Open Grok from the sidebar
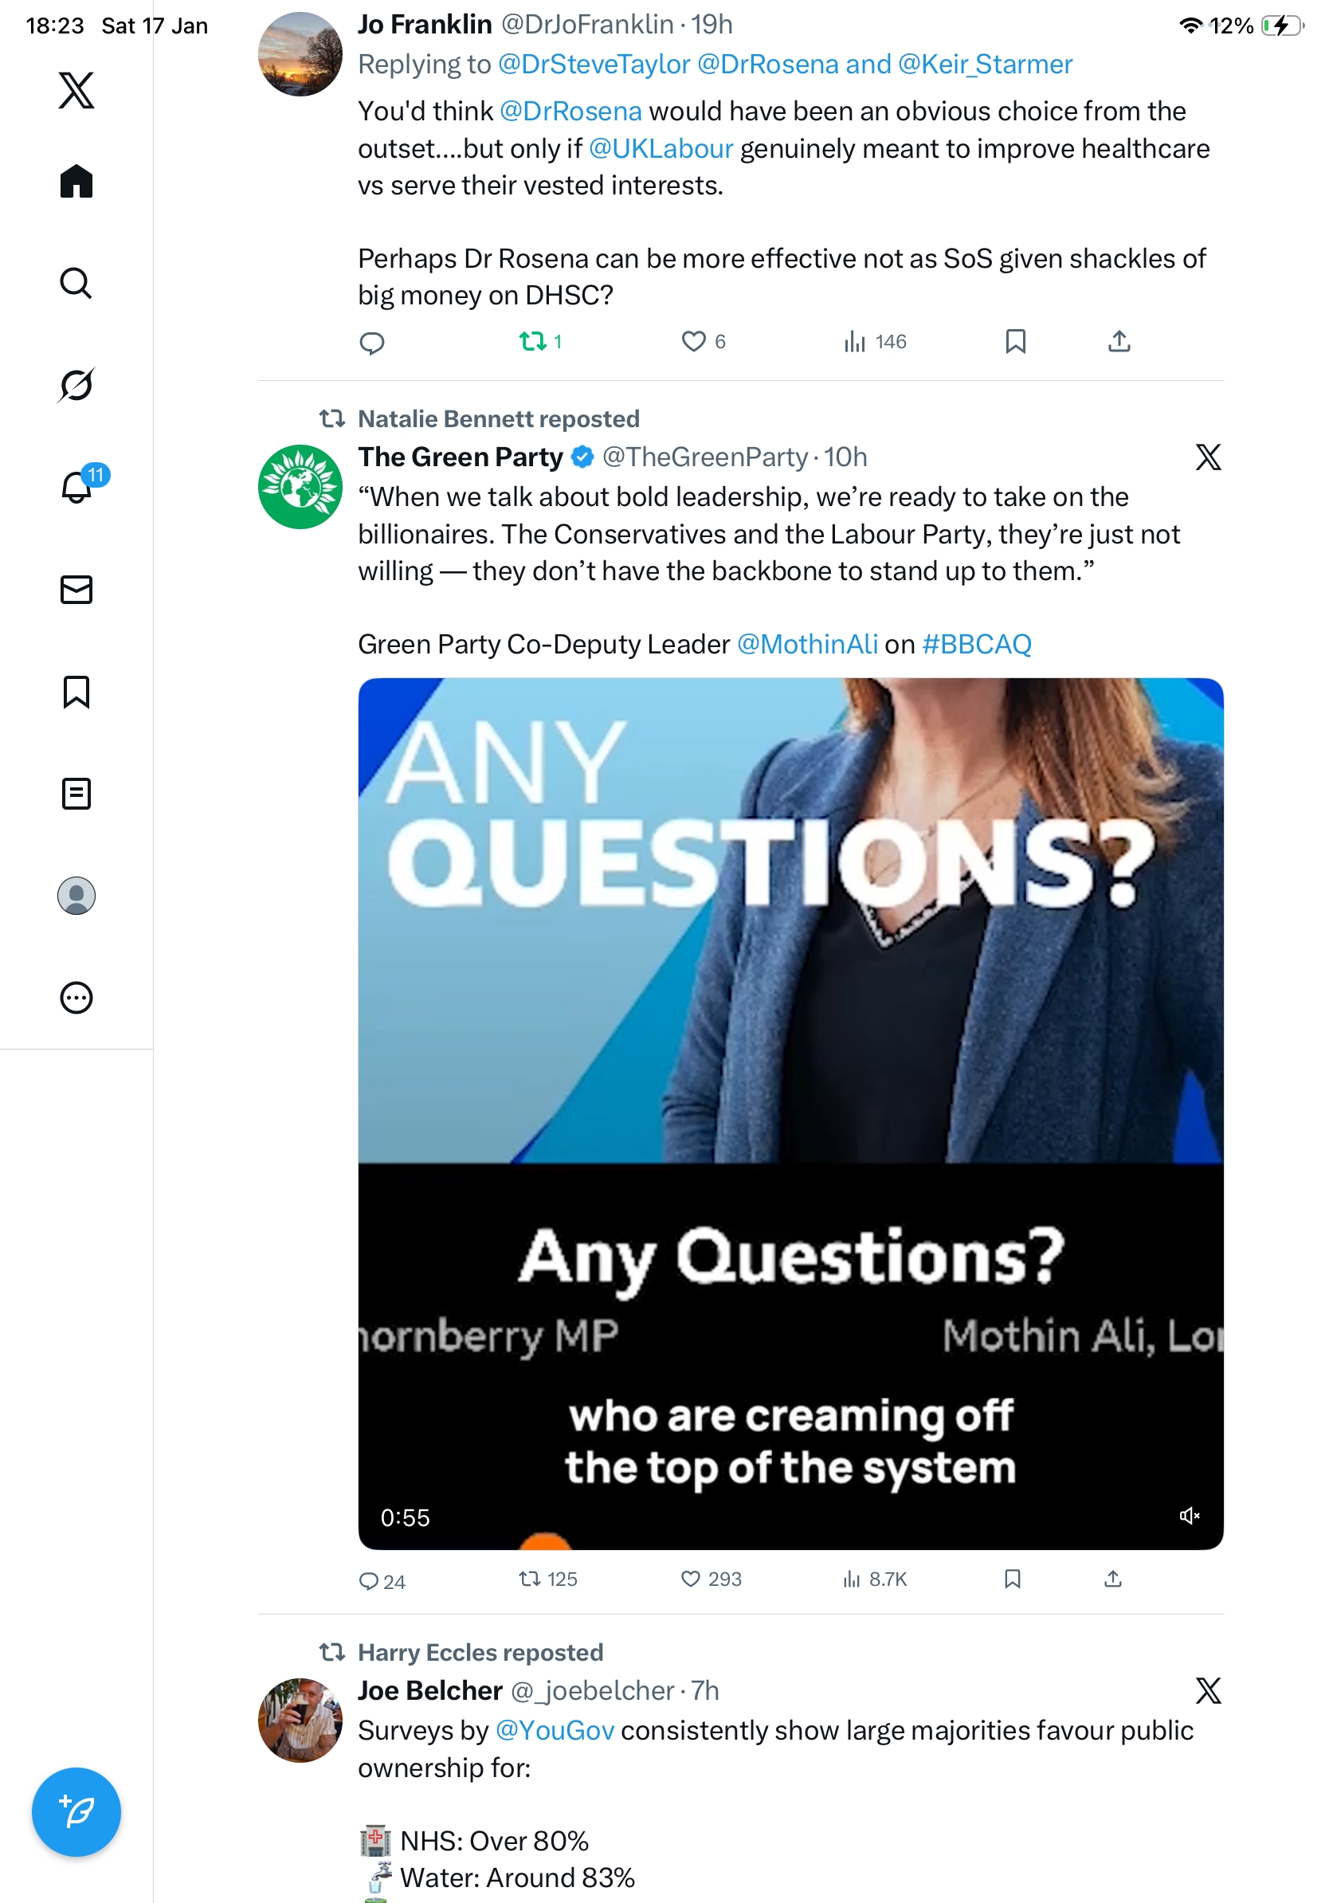 tap(76, 385)
